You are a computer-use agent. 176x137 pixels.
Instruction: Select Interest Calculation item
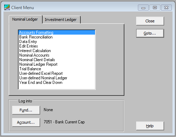coord(57,51)
